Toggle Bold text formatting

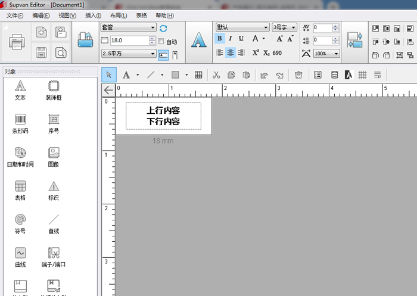(x=220, y=39)
